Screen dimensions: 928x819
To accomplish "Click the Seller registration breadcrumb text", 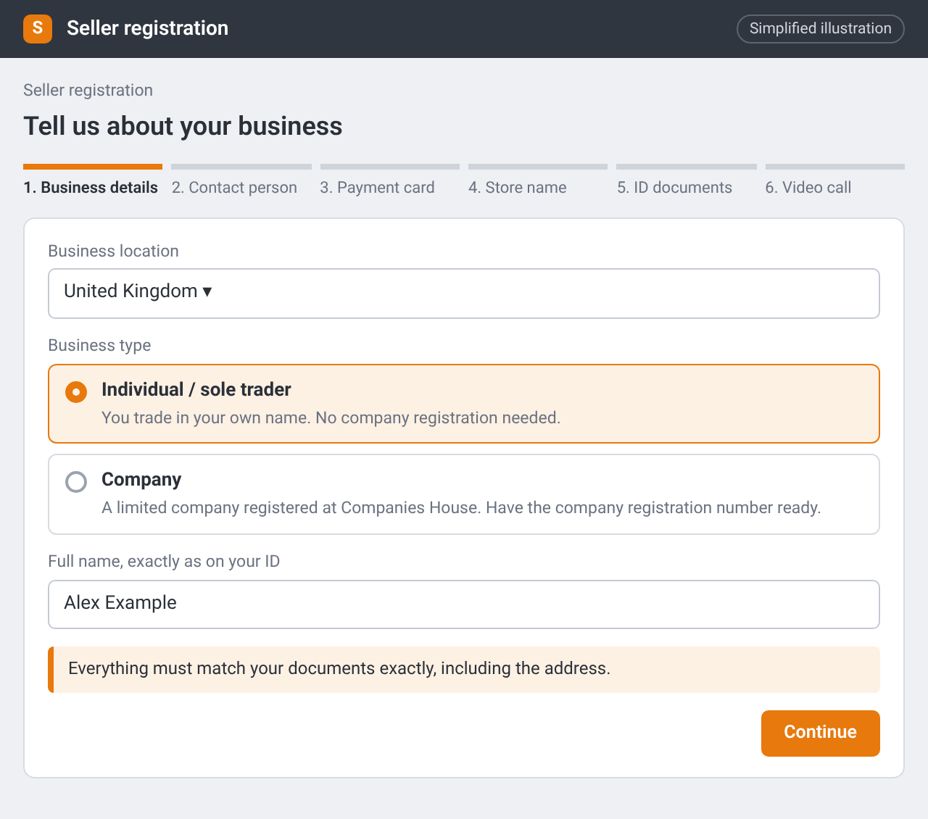I will tap(88, 91).
